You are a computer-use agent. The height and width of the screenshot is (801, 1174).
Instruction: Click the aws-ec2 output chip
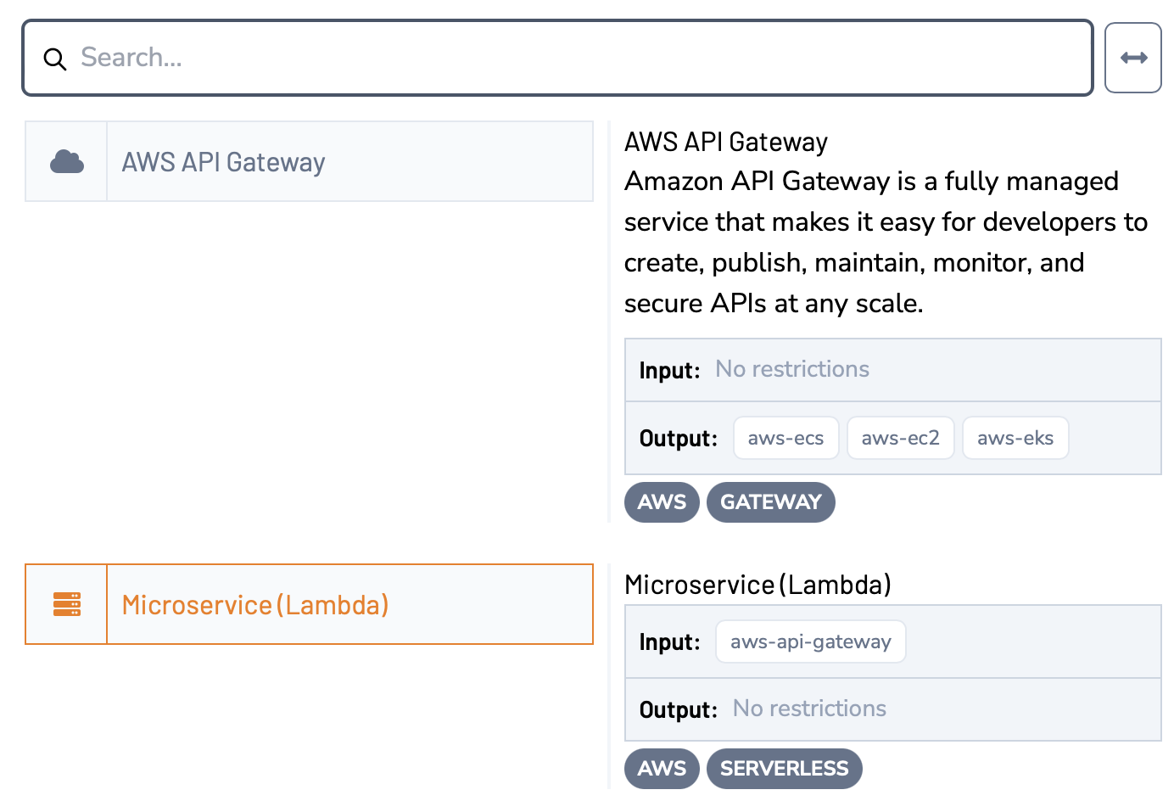900,438
